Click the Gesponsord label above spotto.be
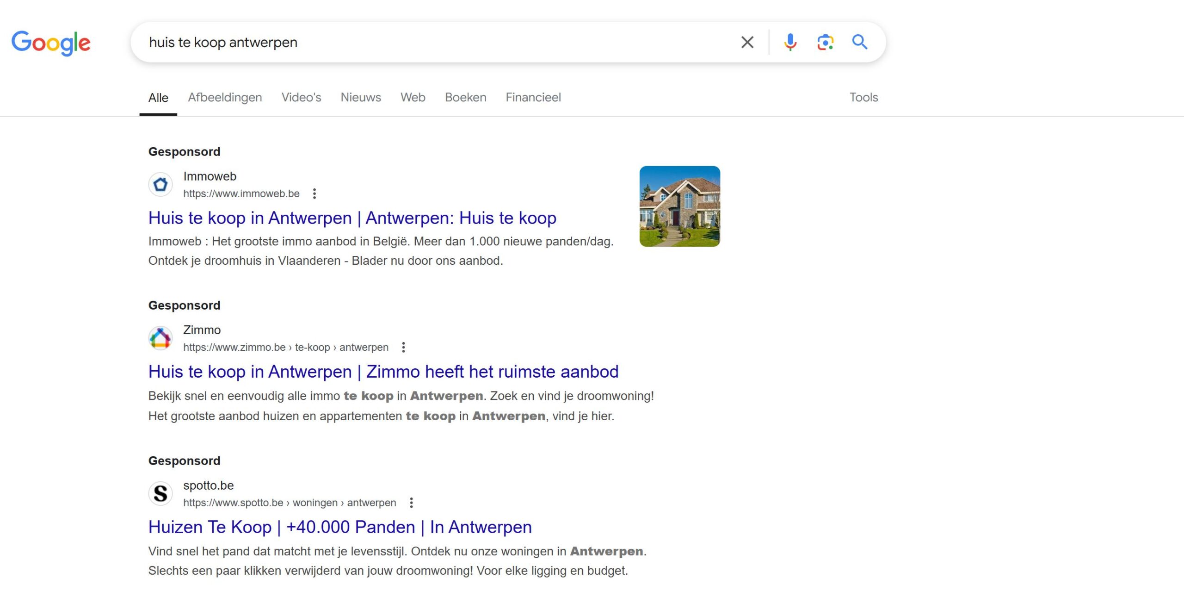The width and height of the screenshot is (1184, 591). click(184, 461)
